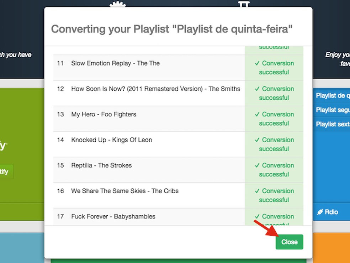Select Playlist de quinta in the Rdio list
350x263 pixels.
point(333,95)
